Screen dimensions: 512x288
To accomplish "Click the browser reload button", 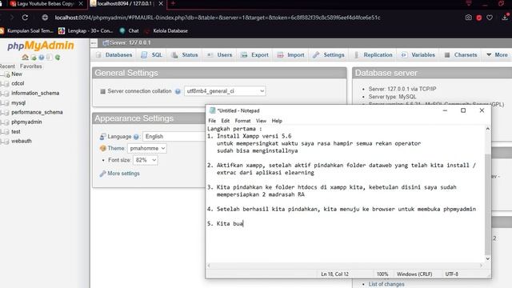I will [25, 18].
